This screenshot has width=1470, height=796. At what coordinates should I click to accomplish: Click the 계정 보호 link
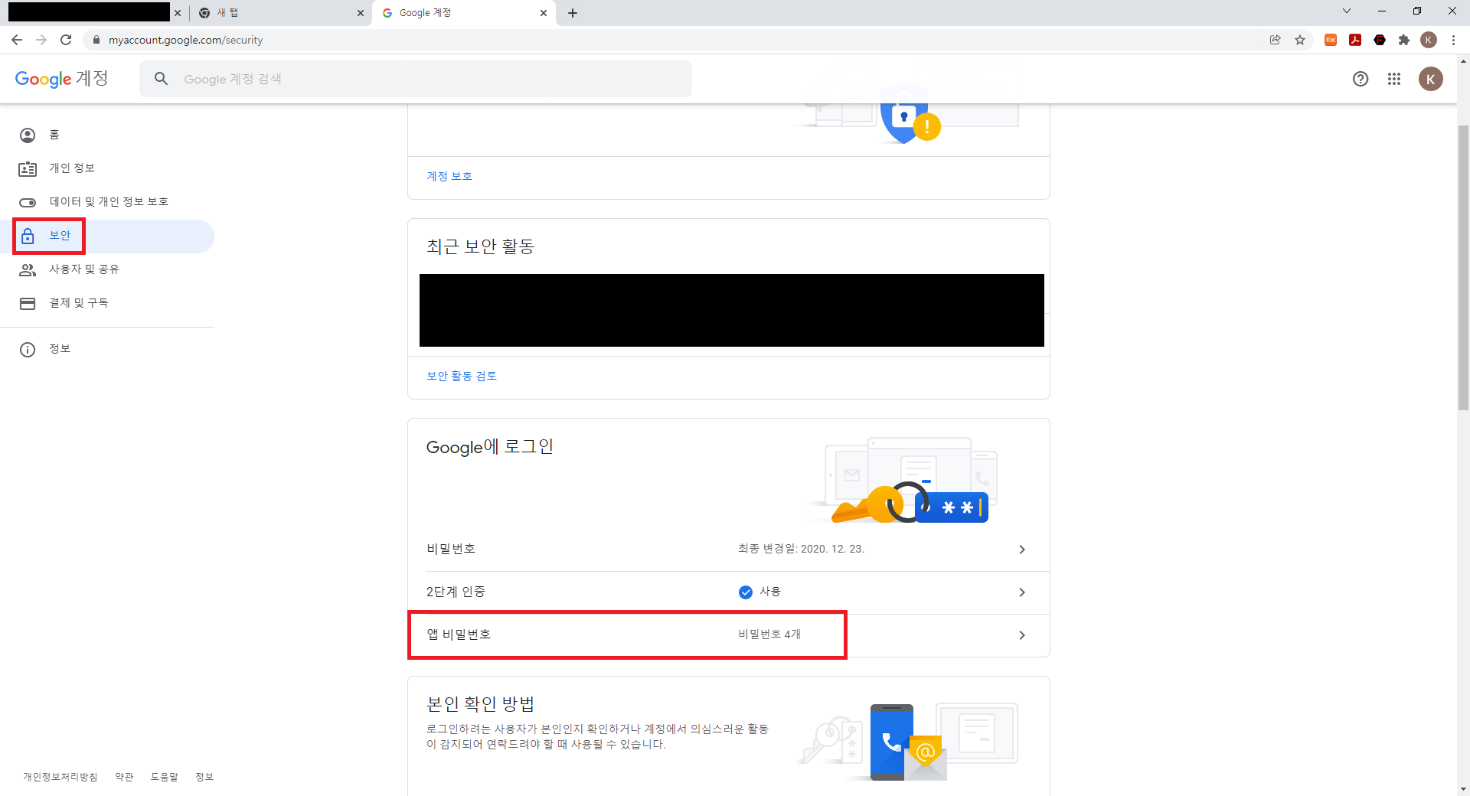point(449,176)
